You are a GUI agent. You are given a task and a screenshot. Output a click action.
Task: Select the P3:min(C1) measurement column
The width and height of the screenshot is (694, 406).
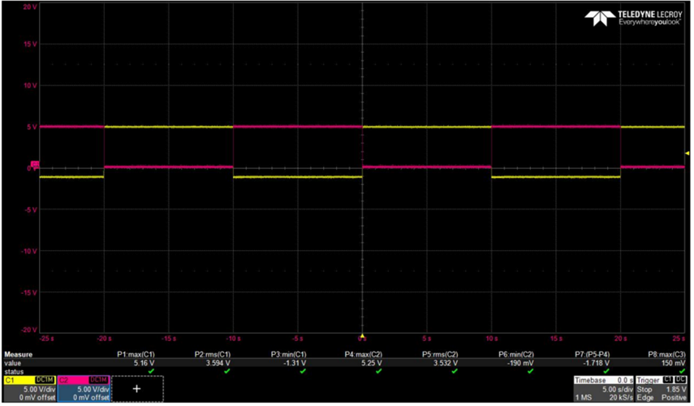(289, 355)
